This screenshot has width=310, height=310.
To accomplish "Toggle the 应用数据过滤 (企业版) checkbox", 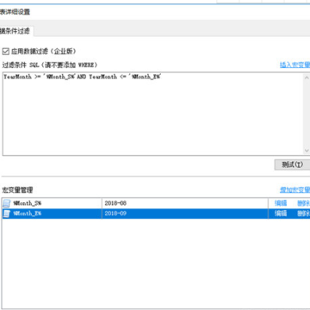I will (x=6, y=52).
